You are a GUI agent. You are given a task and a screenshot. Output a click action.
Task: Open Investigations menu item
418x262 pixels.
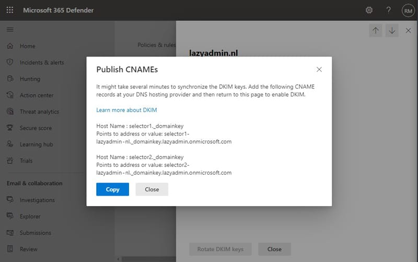[x=37, y=200]
